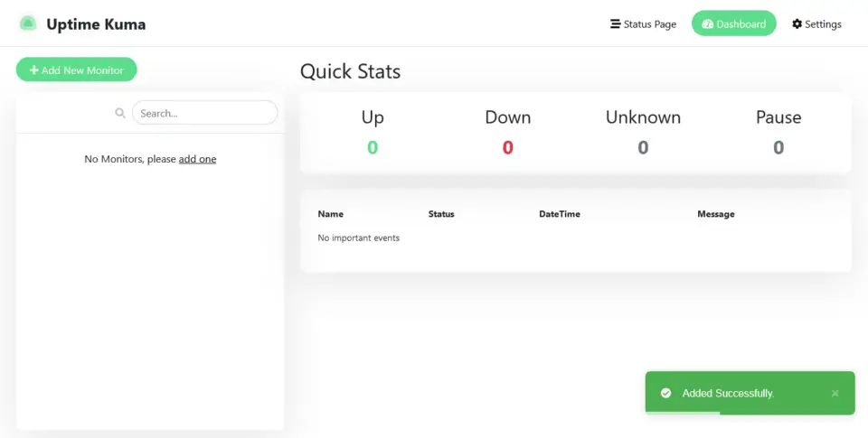The width and height of the screenshot is (868, 438).
Task: Click the notification progress bar
Action: click(683, 413)
